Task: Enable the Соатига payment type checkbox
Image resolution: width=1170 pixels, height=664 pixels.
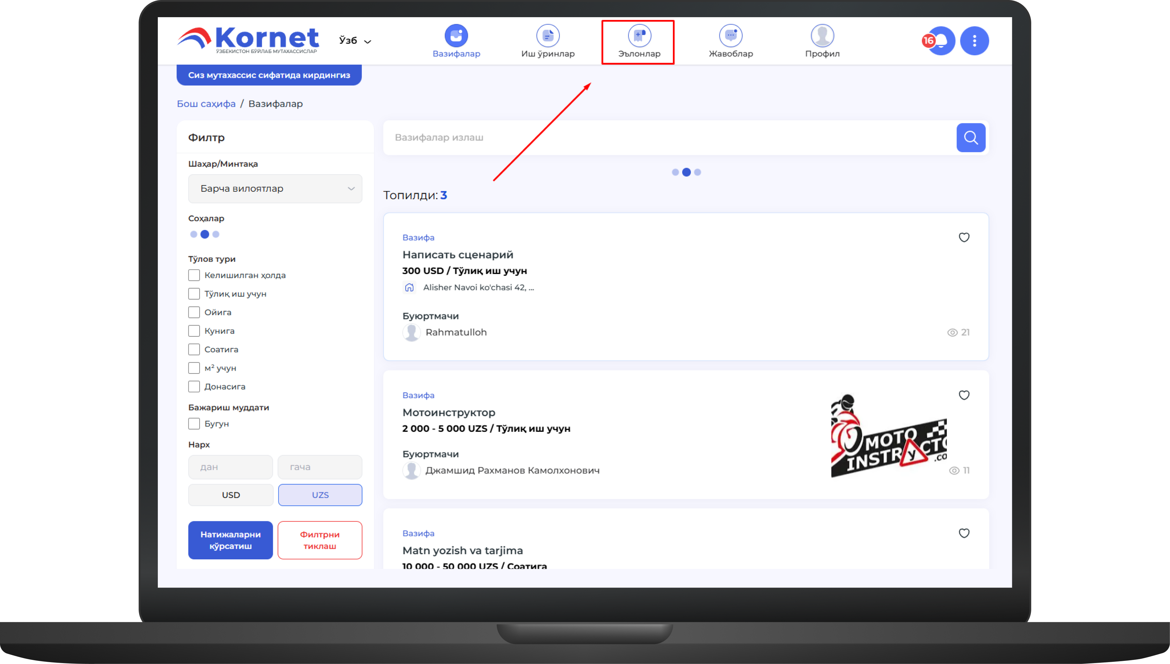Action: tap(194, 349)
